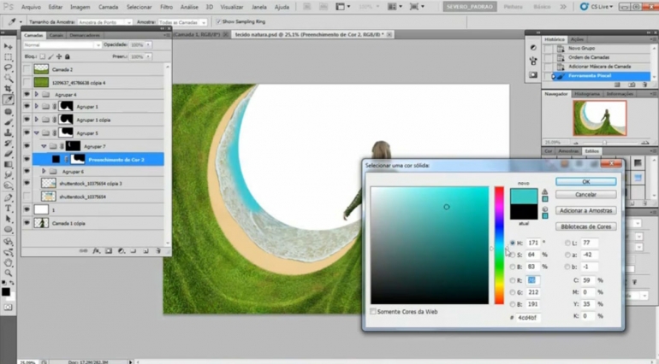Enable Somente Cores da Web checkbox
Image resolution: width=659 pixels, height=364 pixels.
tap(373, 312)
